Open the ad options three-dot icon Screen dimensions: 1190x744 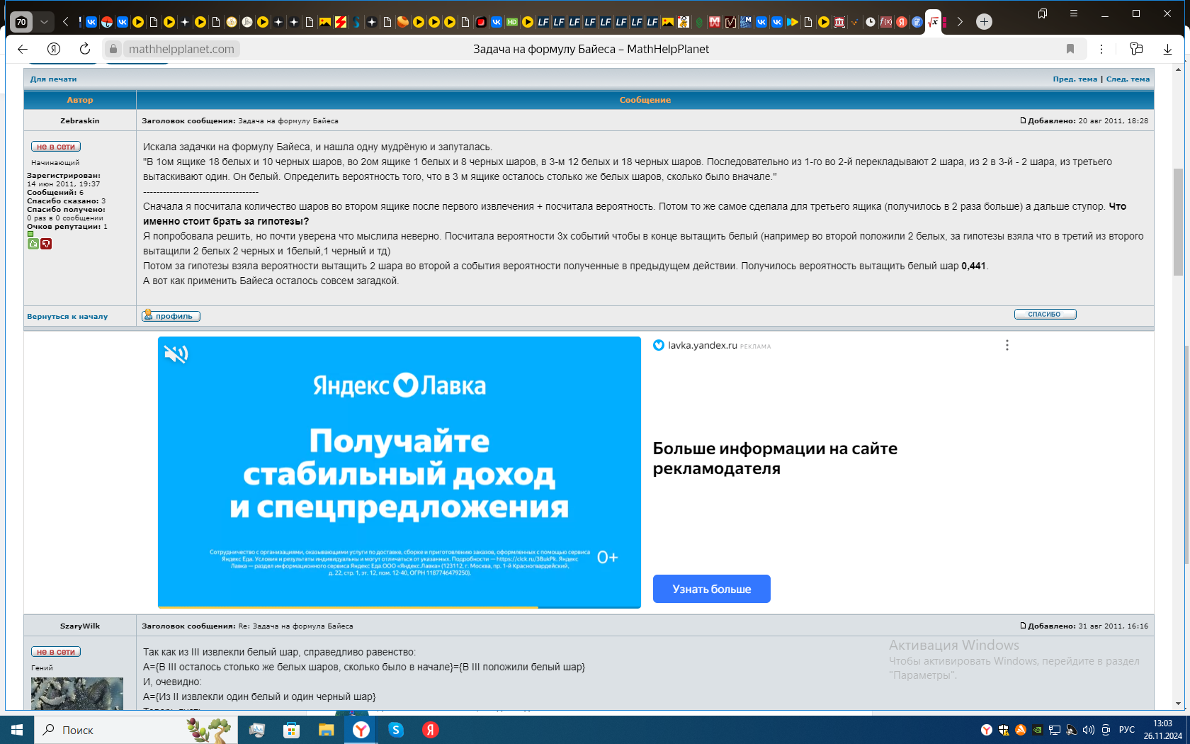point(1007,345)
